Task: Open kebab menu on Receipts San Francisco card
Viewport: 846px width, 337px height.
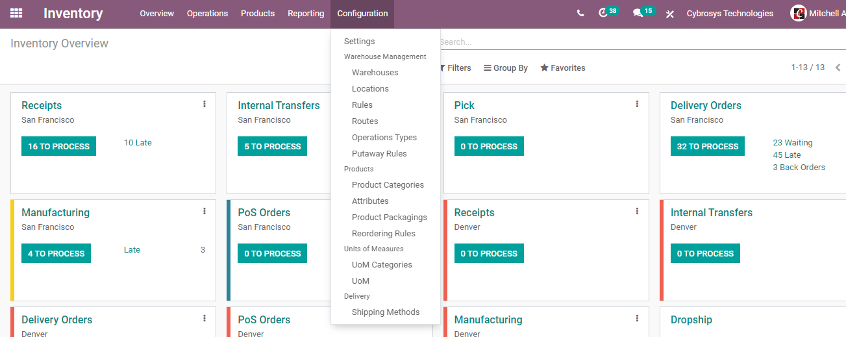Action: 205,104
